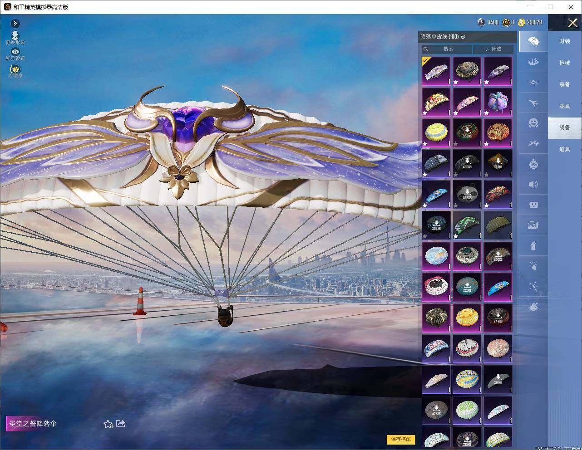The width and height of the screenshot is (582, 450).
Task: Select the parachute skin category icon
Action: tap(533, 42)
